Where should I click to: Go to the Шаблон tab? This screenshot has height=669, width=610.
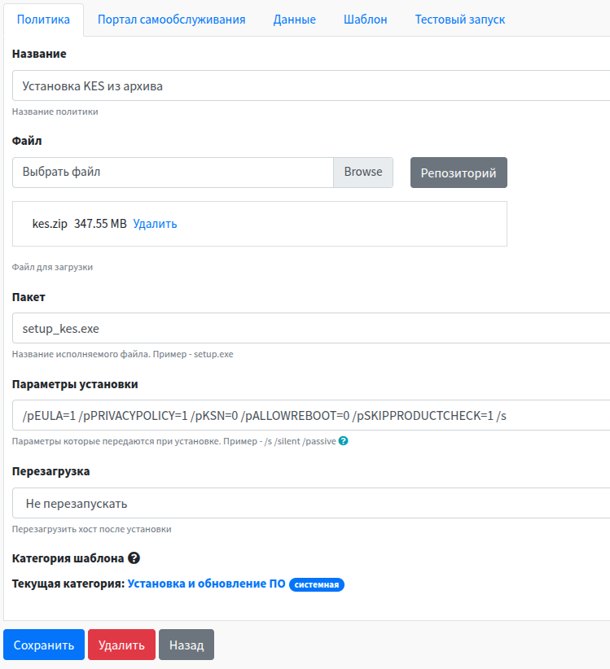pyautogui.click(x=366, y=20)
